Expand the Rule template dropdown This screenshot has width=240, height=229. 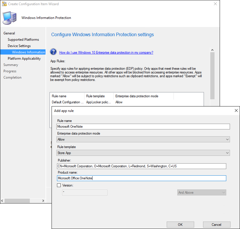[143, 153]
